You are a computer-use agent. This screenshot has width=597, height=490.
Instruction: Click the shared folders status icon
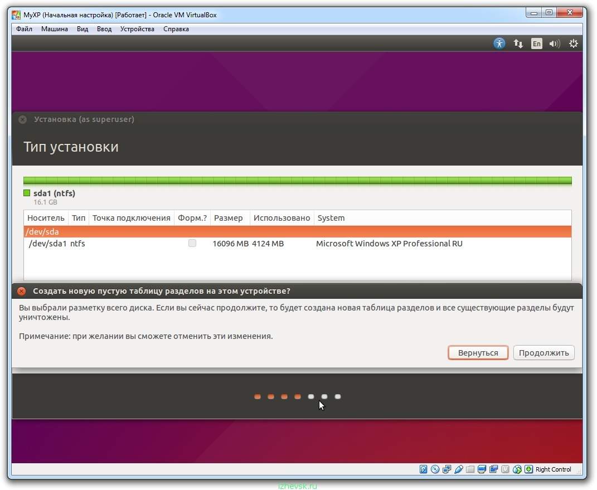[470, 469]
